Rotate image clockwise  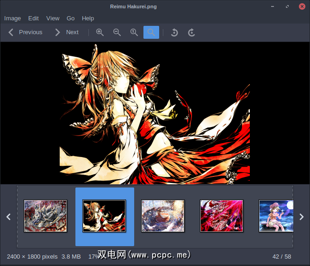tap(192, 32)
